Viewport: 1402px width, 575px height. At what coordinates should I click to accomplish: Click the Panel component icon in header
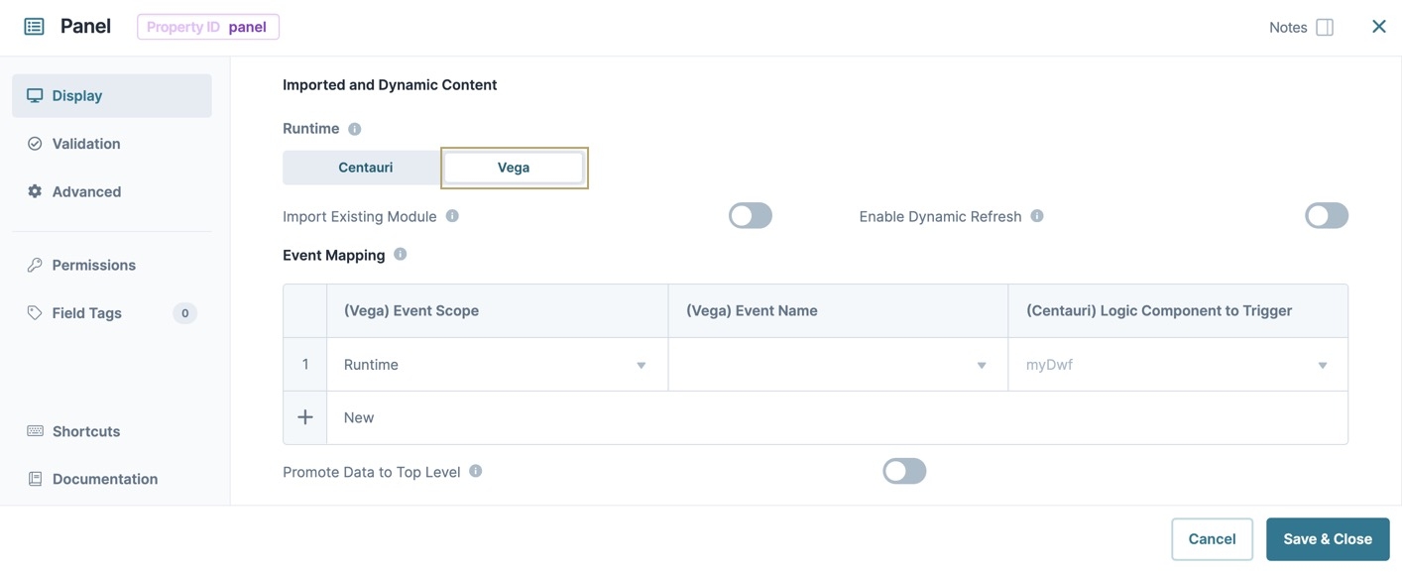coord(34,27)
